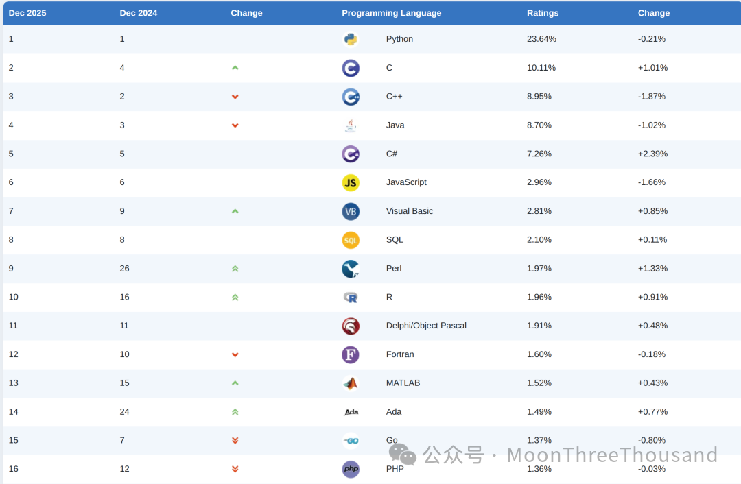Click the Java coffee cup icon

[351, 125]
